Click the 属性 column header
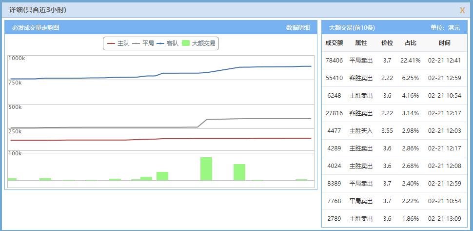Screen dimensions: 473x231 click(x=361, y=43)
